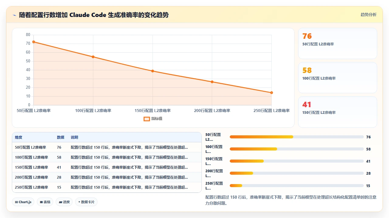
Task: Click y-axis value 80
Action: point(28,35)
